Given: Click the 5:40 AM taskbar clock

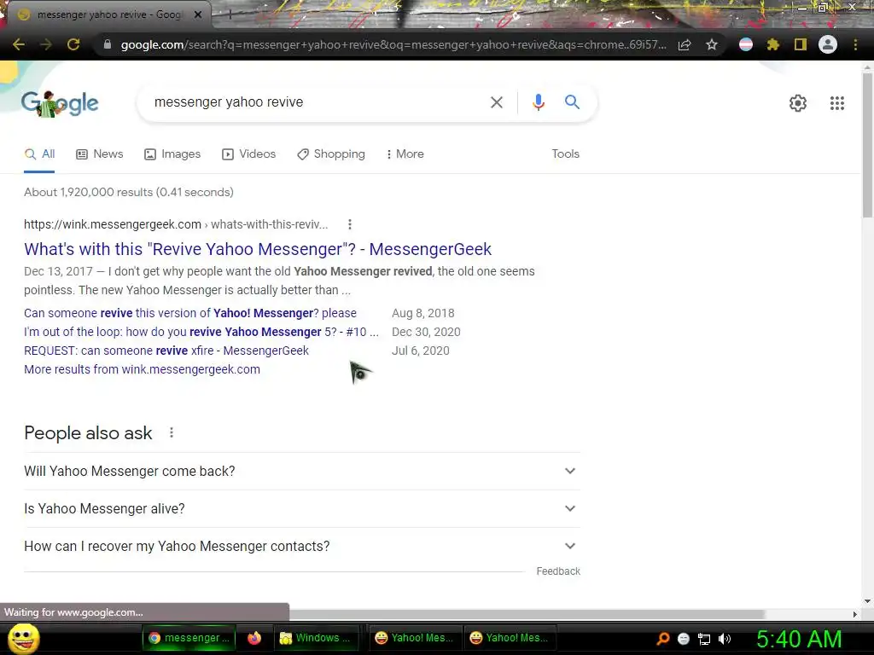Looking at the screenshot, I should coord(799,639).
